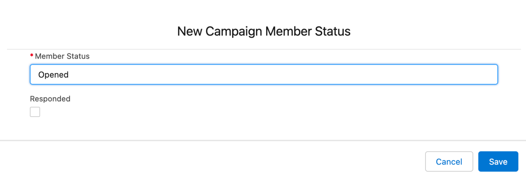526x178 pixels.
Task: Click inside the Member Status input field
Action: 264,75
